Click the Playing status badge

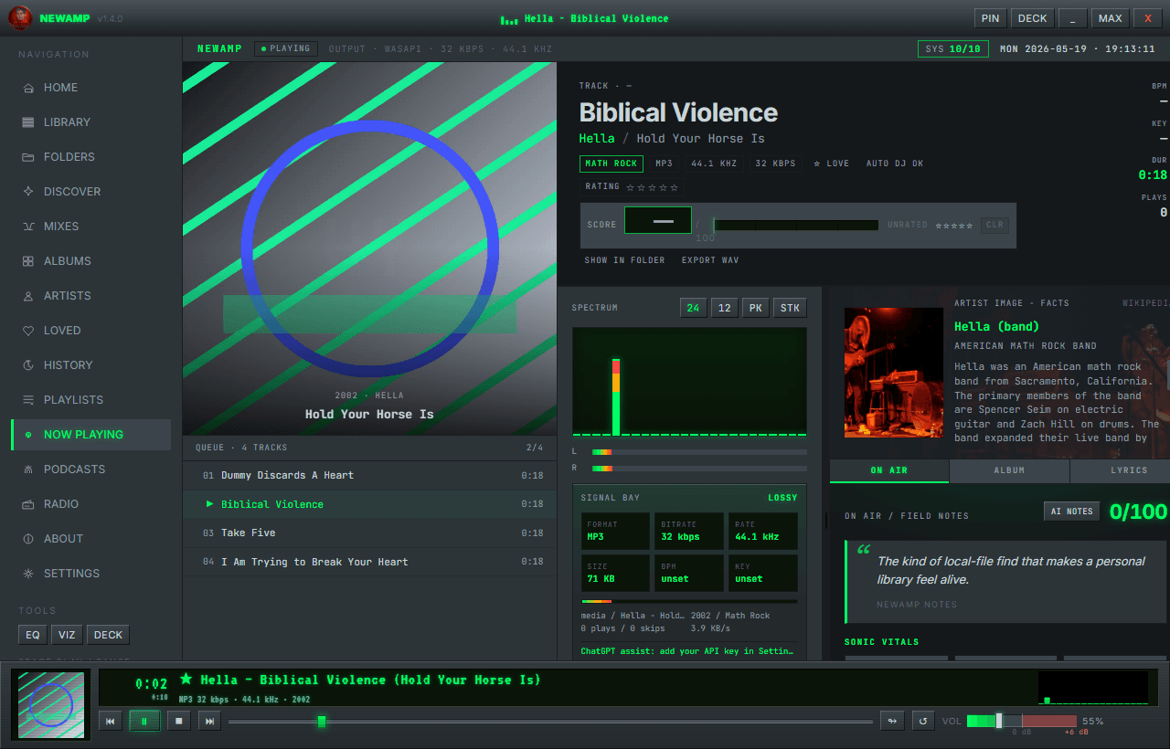point(285,48)
